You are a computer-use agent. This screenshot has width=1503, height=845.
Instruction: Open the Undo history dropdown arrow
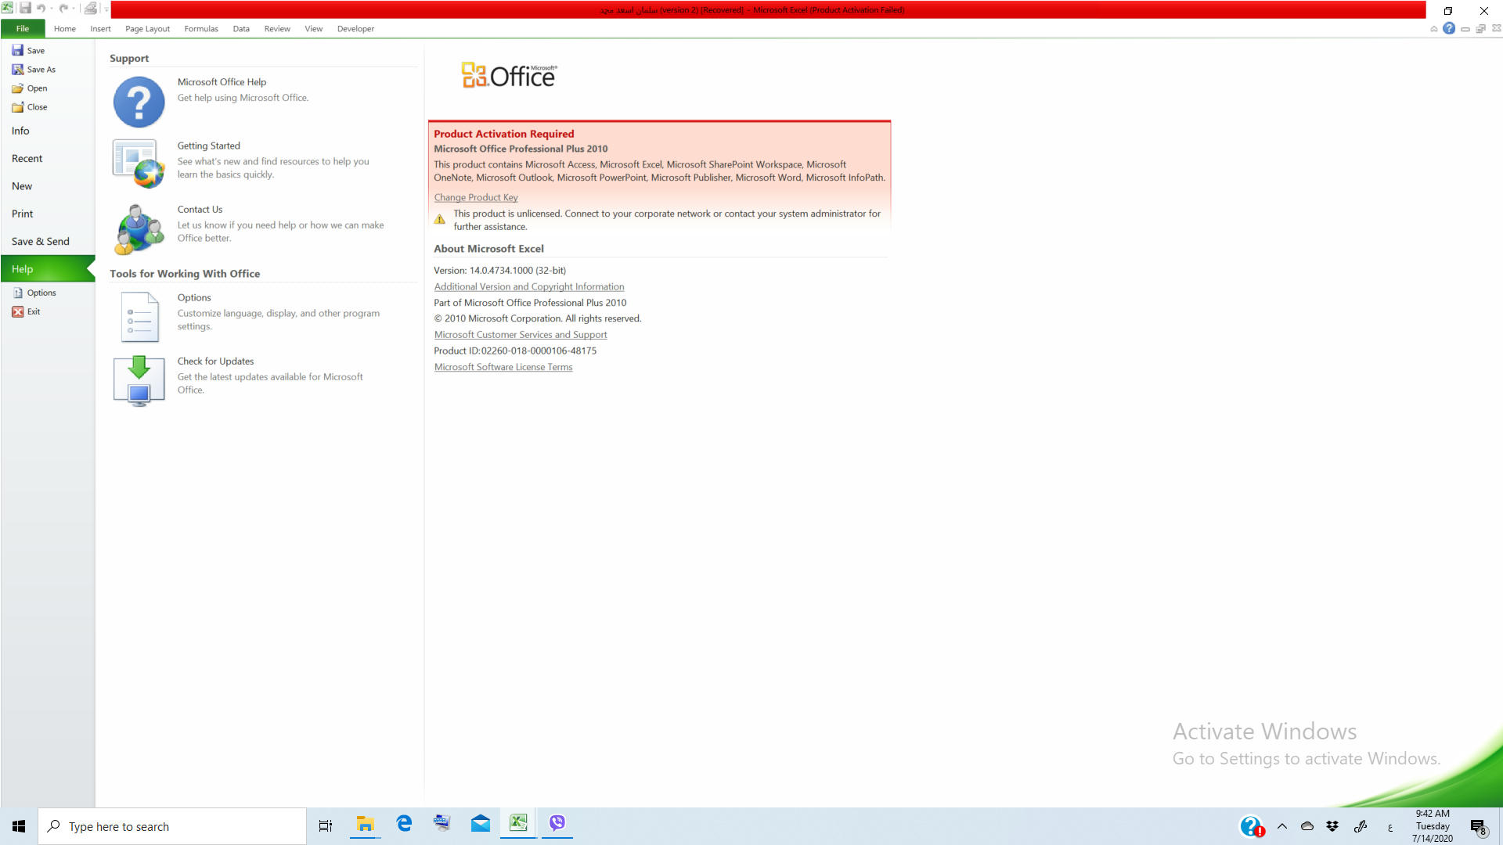pyautogui.click(x=52, y=9)
